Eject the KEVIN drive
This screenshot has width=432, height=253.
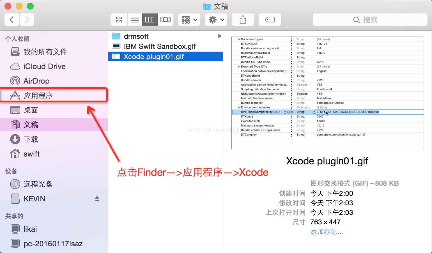(x=97, y=199)
